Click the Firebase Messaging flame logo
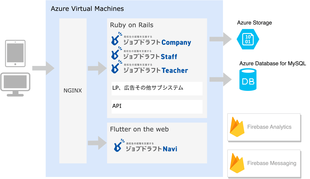 (237, 163)
